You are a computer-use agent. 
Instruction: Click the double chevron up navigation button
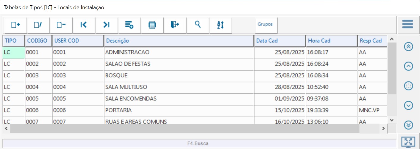pyautogui.click(x=408, y=47)
